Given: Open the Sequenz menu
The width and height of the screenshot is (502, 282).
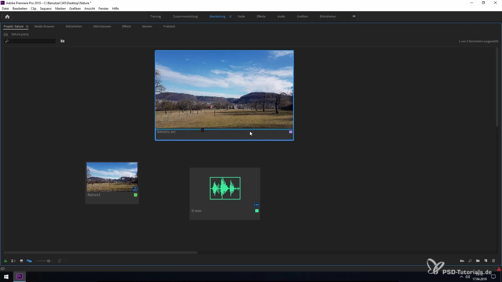Looking at the screenshot, I should (46, 9).
